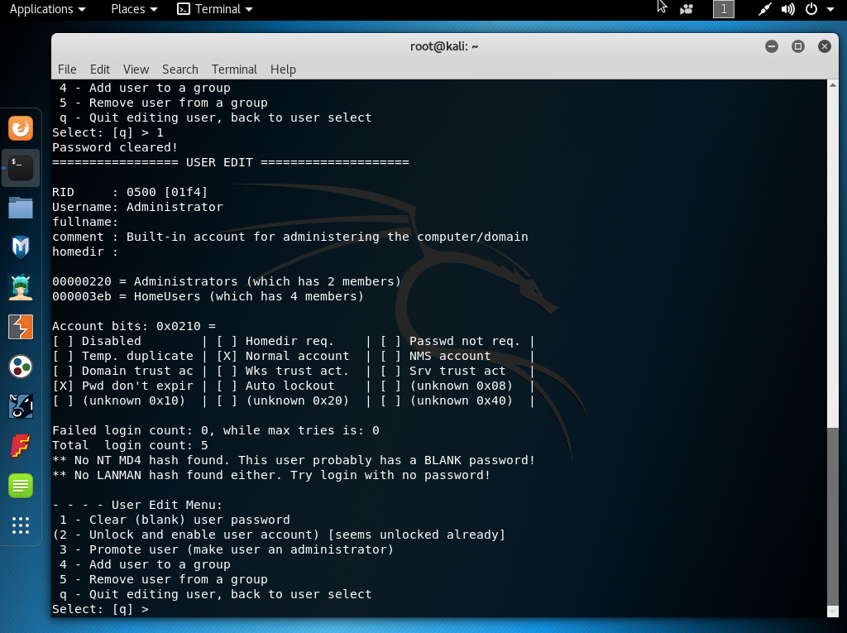The height and width of the screenshot is (633, 847).
Task: Expand the Places menu
Action: pyautogui.click(x=133, y=9)
